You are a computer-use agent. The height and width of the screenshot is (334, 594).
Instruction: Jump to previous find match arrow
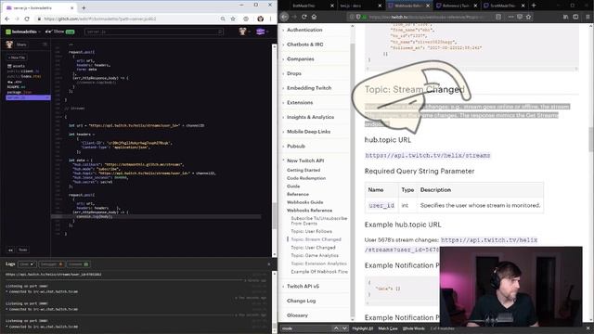tap(336, 328)
